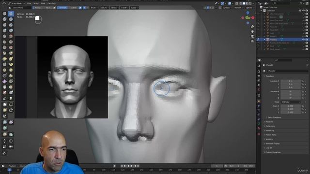Open the View menu
310x174 pixels.
tap(29, 3)
